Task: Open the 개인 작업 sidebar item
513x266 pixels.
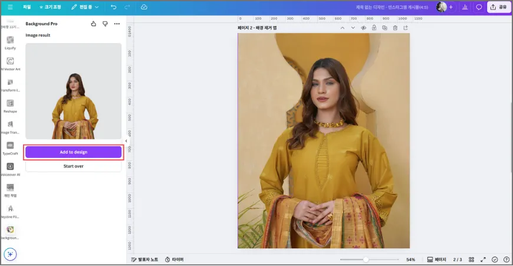Action: pyautogui.click(x=10, y=191)
